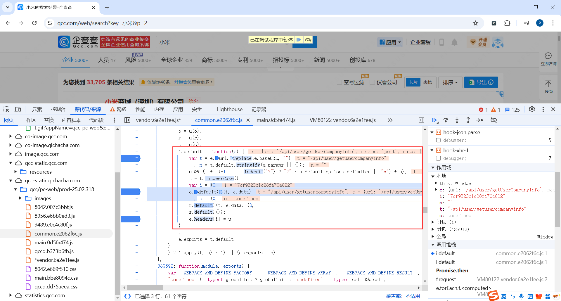Viewport: 561px width, 301px height.
Task: Pretty-print the source with braces icon
Action: 127,296
